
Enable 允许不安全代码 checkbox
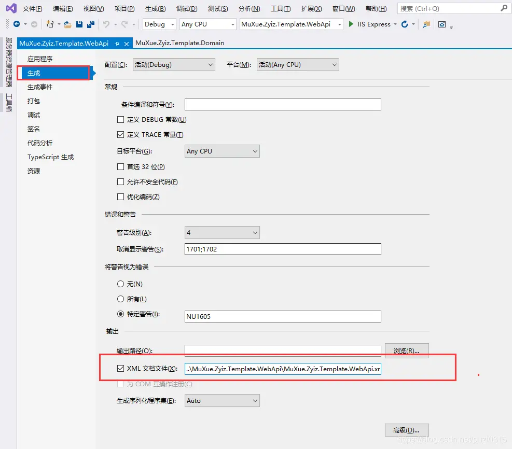[120, 182]
